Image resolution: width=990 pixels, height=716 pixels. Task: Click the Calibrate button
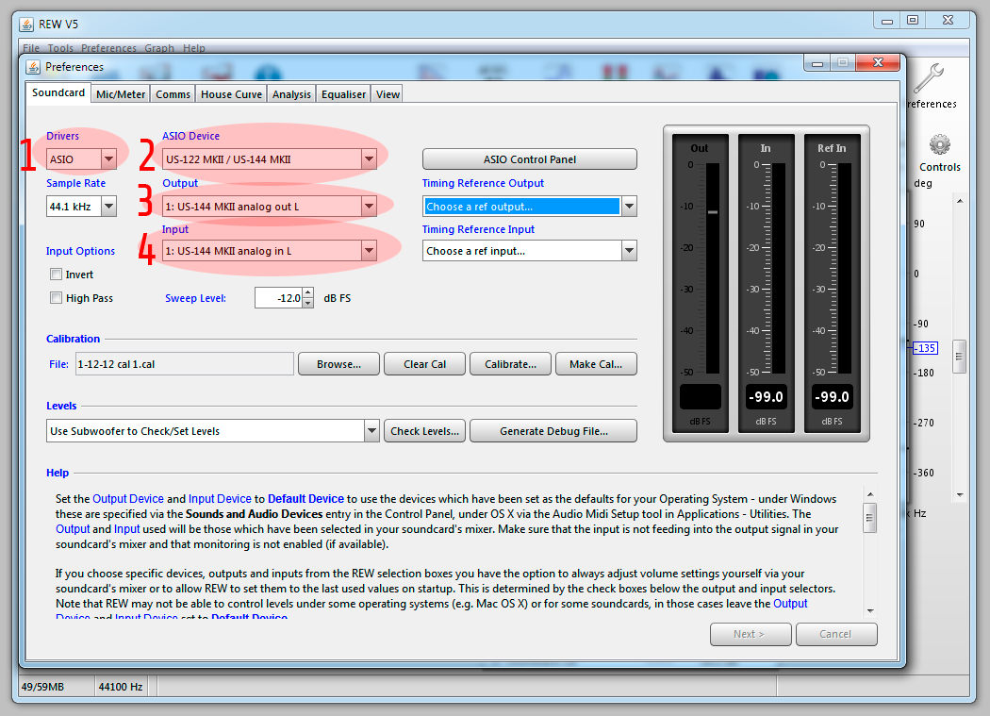tap(511, 364)
